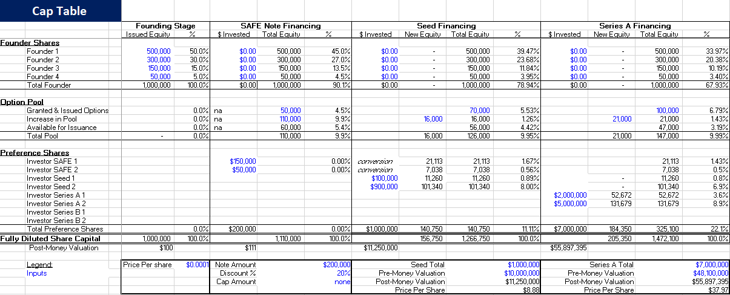This screenshot has width=730, height=295.
Task: Select Investor SAFE 1's $150,000 investment
Action: click(243, 161)
